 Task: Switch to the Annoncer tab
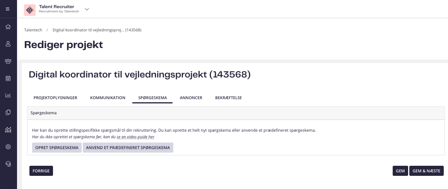[191, 98]
